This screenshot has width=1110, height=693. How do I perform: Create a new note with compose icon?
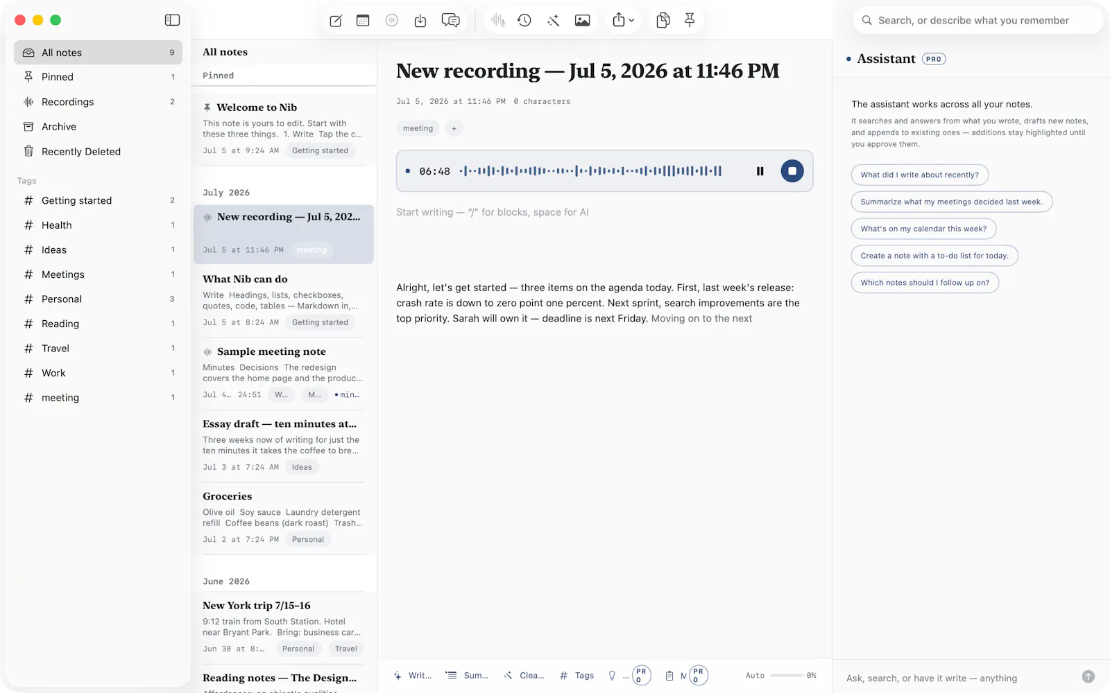(x=336, y=21)
